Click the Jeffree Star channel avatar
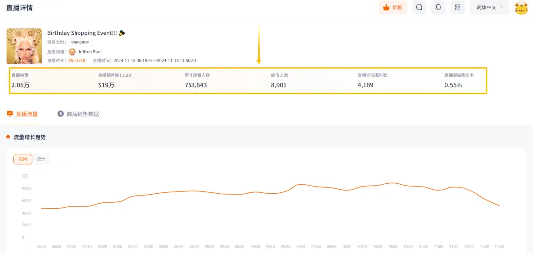The image size is (533, 253). [x=72, y=52]
